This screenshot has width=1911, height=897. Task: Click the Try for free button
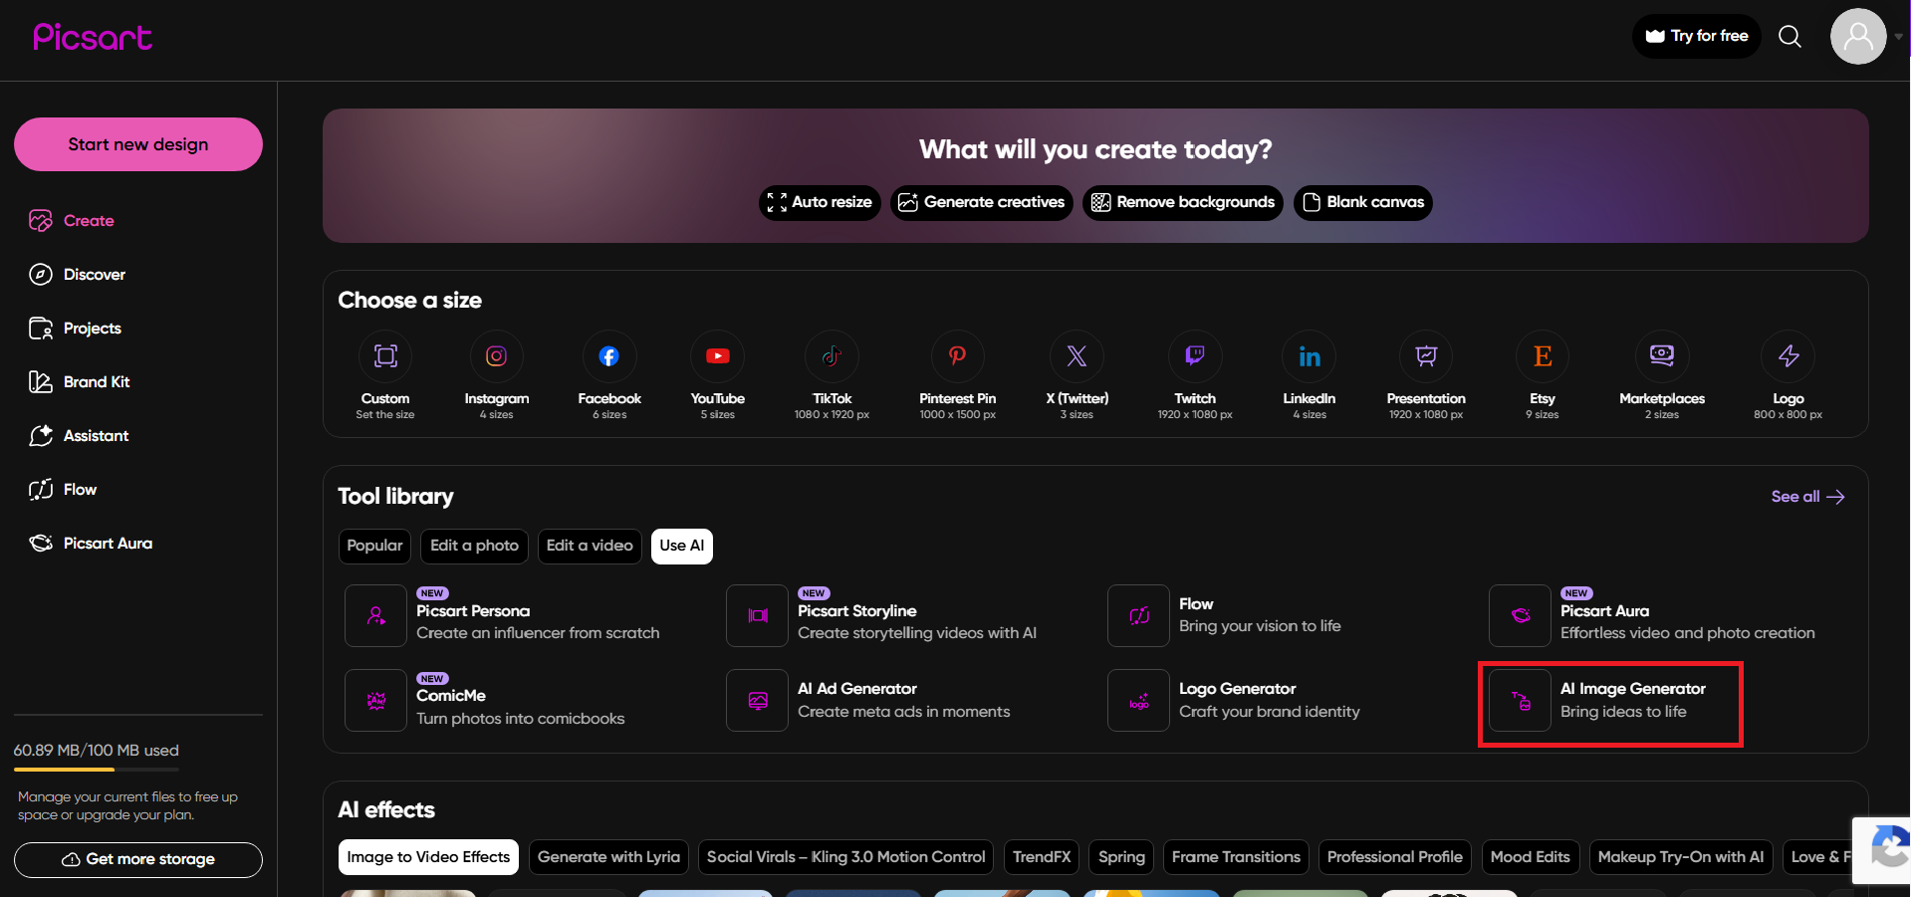pyautogui.click(x=1697, y=37)
